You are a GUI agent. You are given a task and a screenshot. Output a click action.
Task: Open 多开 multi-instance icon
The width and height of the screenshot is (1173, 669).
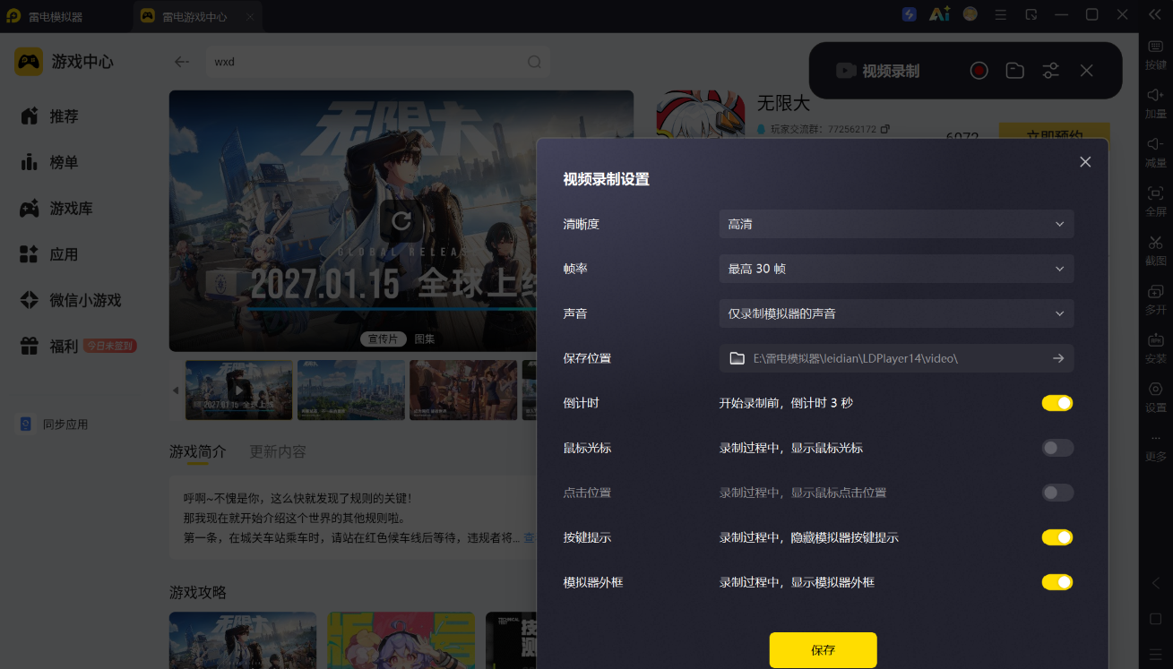click(1156, 298)
